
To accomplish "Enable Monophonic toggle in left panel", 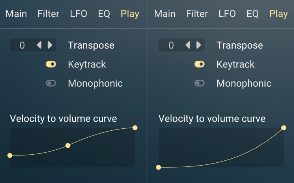I will tap(51, 83).
